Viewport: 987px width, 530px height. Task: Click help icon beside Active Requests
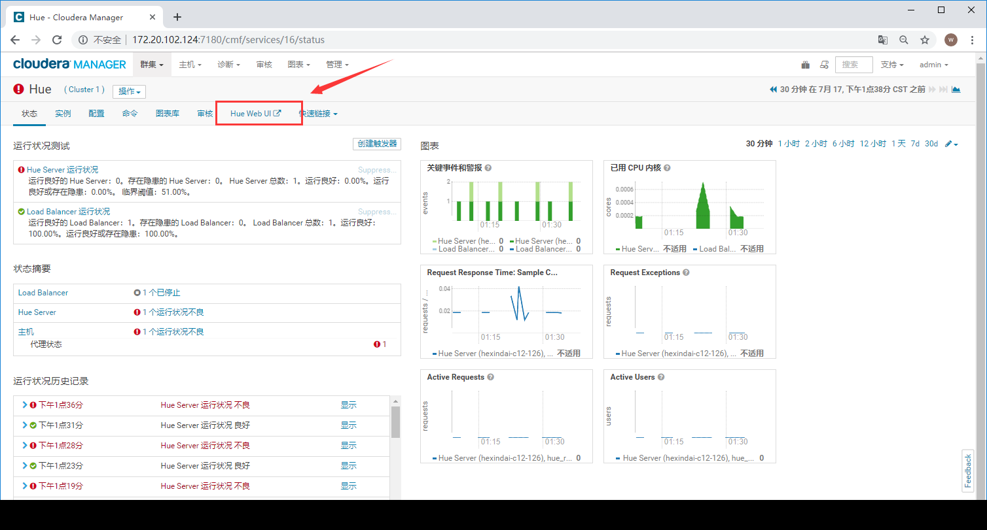[x=491, y=377]
